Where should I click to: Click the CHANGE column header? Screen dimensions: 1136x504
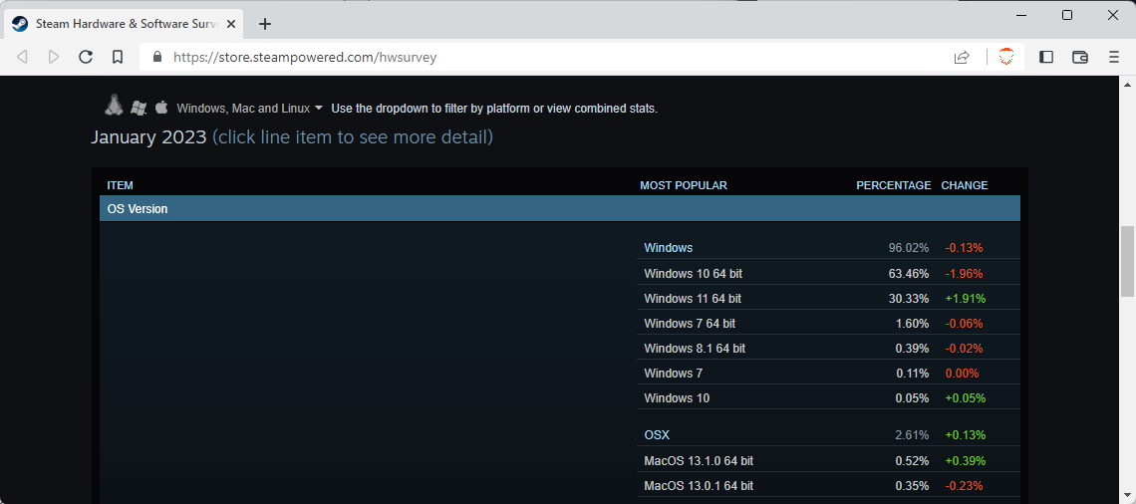click(965, 185)
